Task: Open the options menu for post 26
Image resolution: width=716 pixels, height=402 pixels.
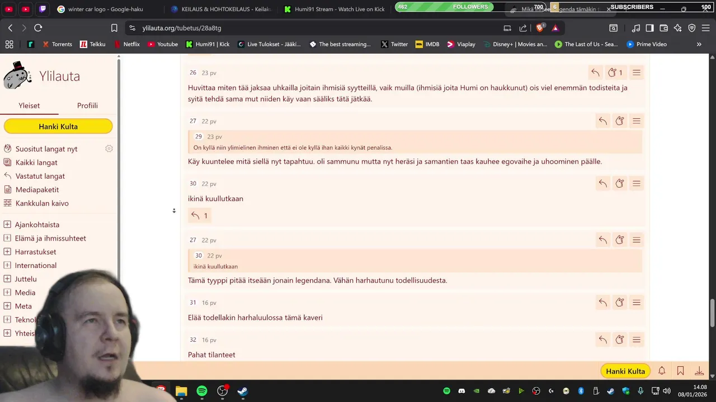Action: point(637,73)
